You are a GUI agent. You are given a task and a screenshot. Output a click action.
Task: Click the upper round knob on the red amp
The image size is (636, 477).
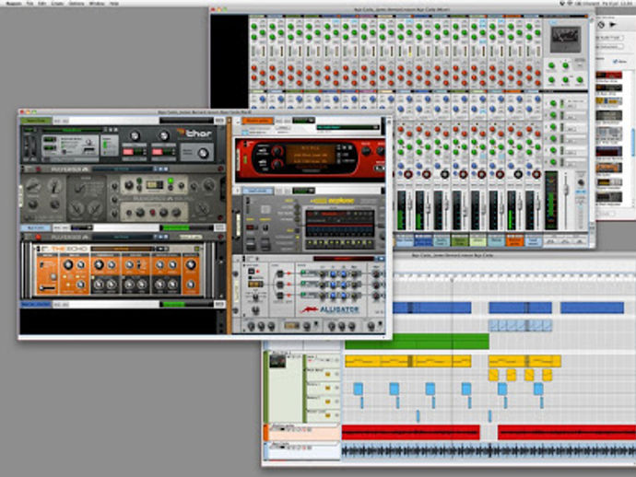(277, 151)
